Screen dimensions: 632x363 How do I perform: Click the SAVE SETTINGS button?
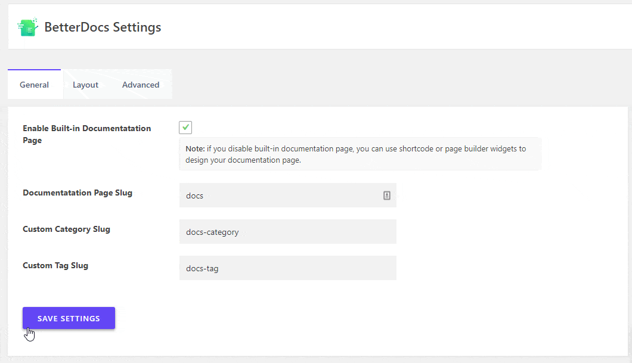(69, 318)
